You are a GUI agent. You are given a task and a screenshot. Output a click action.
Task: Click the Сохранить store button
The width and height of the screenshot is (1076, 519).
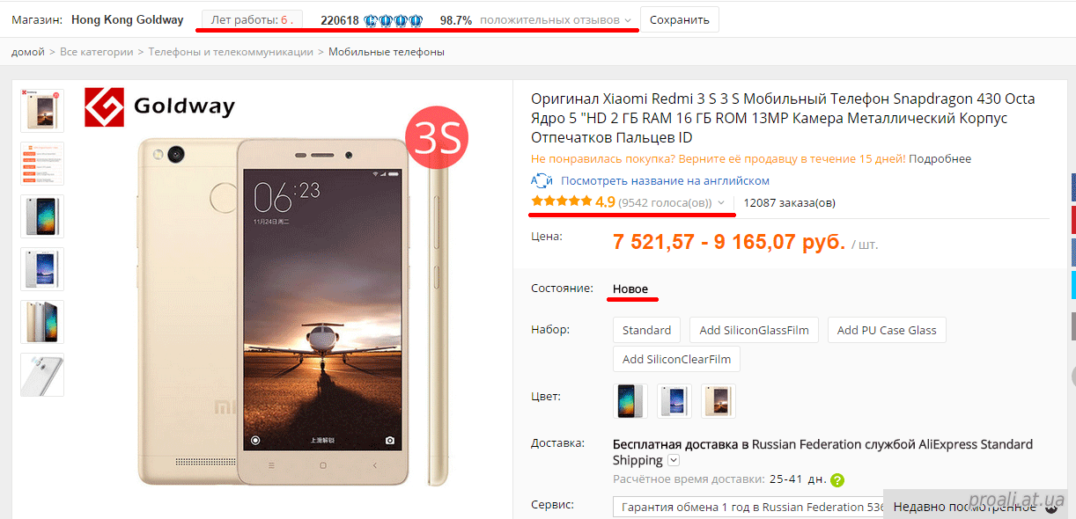(680, 19)
